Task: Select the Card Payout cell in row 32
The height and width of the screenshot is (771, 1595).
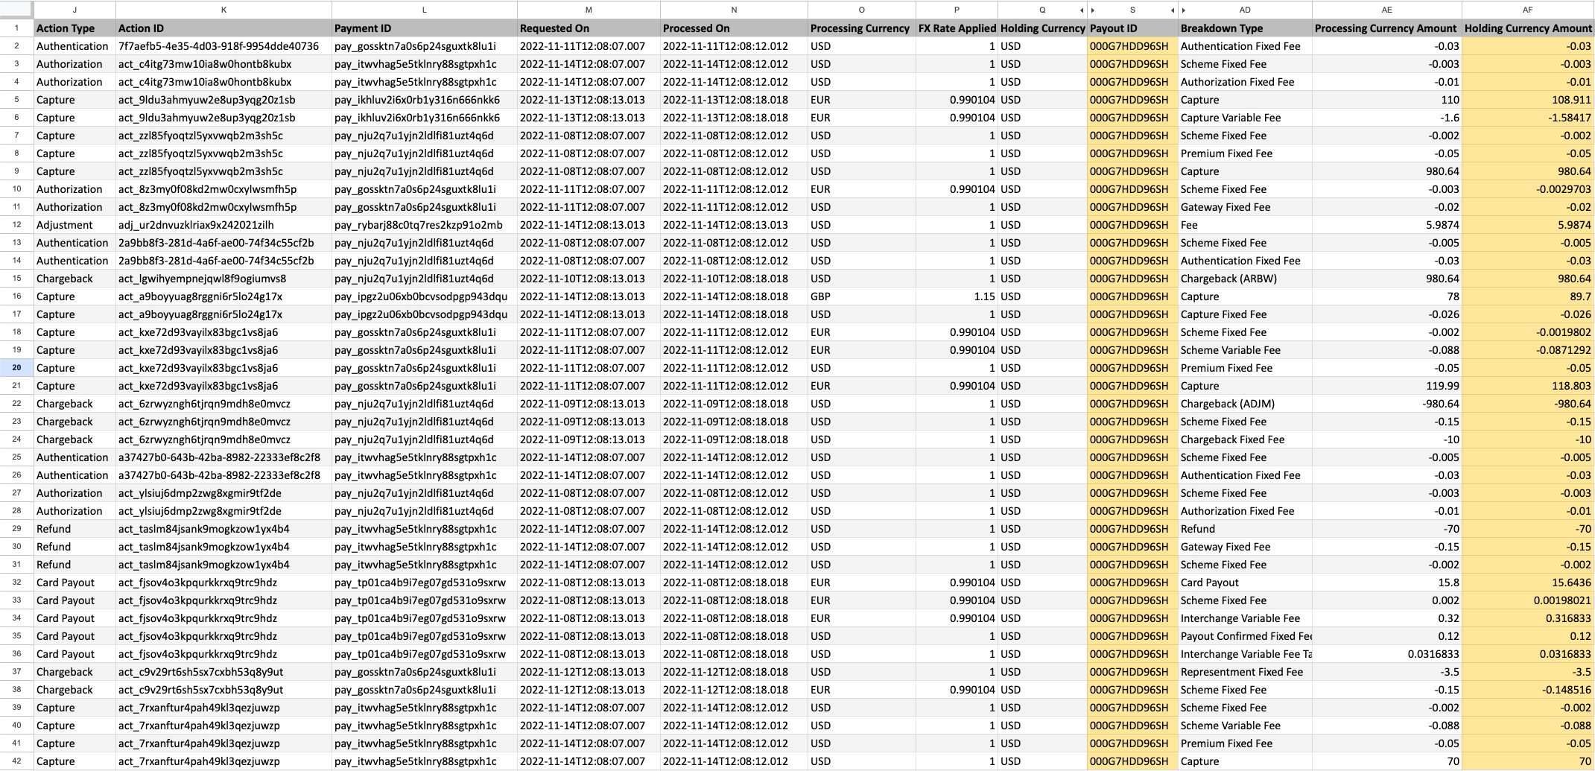Action: tap(67, 583)
